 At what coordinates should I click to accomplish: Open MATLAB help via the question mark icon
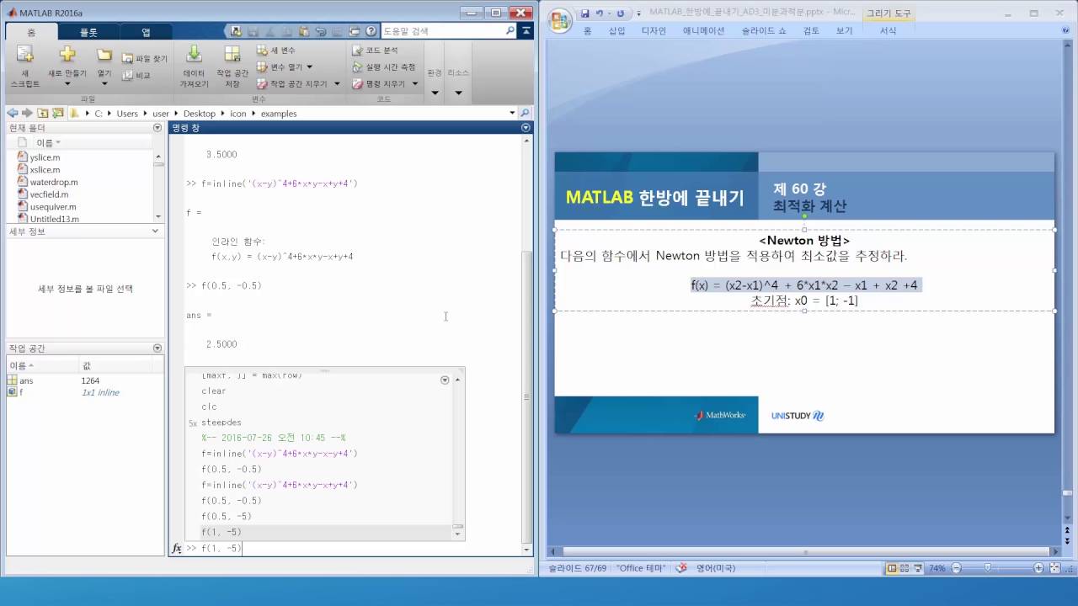371,31
